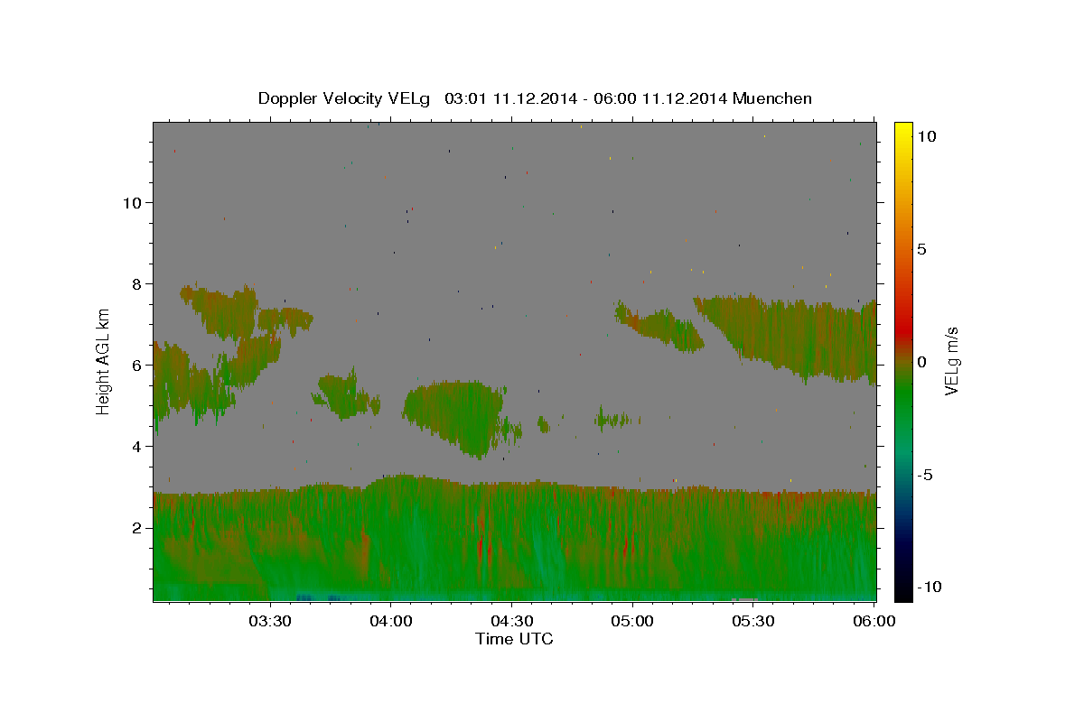
Task: Click the 'Muenchen' station name in title
Action: pyautogui.click(x=772, y=98)
